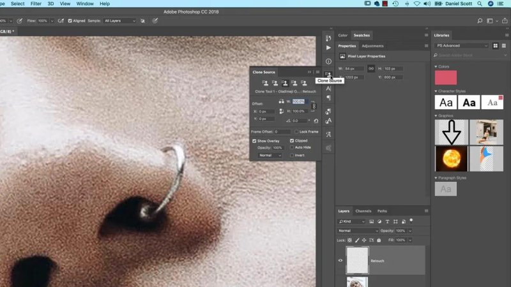Switch to the Paths tab
This screenshot has width=511, height=287.
pos(382,211)
